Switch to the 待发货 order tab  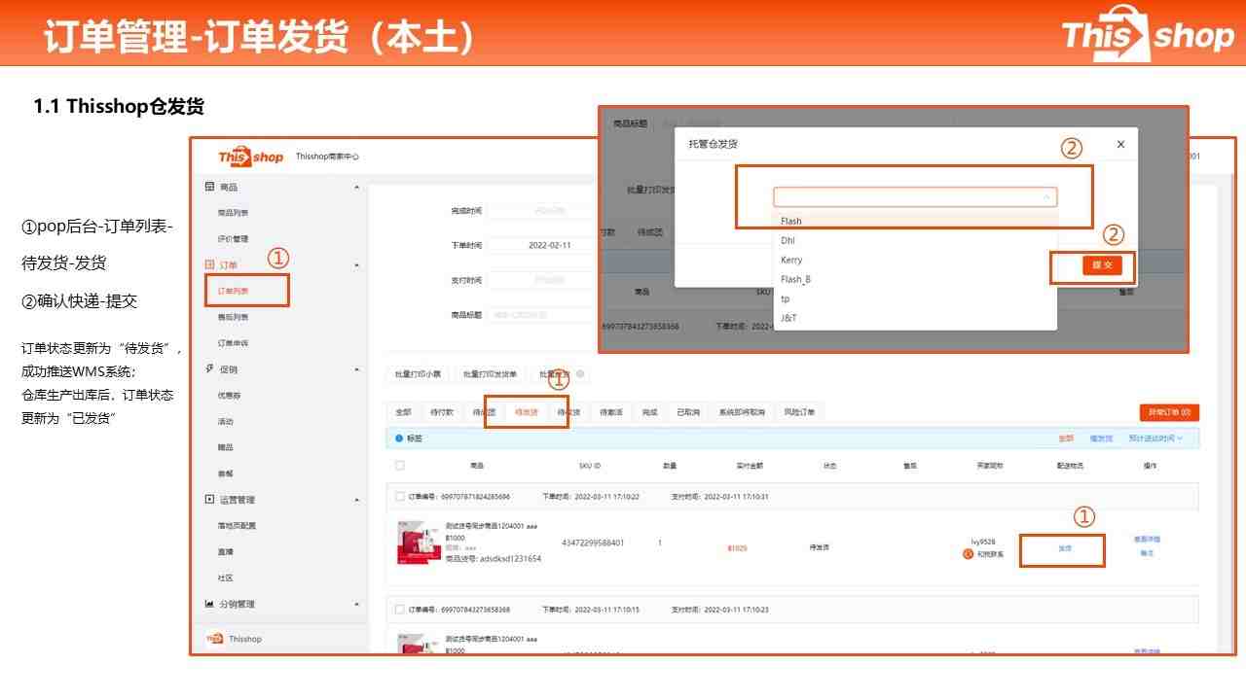(527, 412)
